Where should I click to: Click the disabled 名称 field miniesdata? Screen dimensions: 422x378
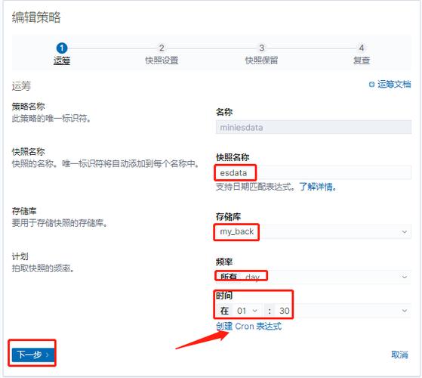tap(313, 127)
